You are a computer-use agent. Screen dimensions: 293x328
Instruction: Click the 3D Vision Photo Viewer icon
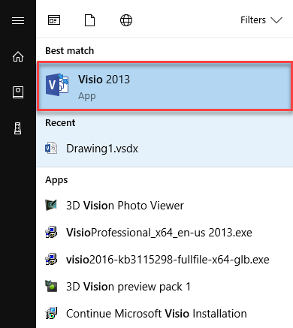point(51,205)
